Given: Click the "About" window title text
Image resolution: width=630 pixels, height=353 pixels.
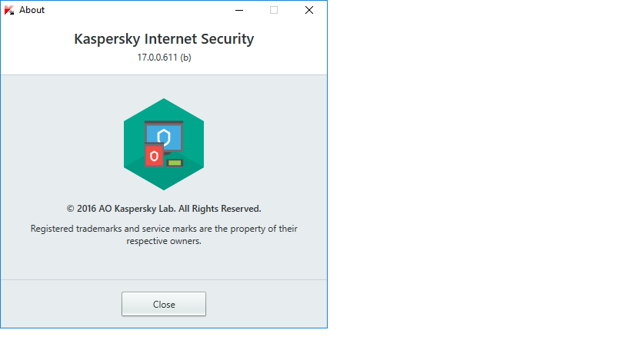Looking at the screenshot, I should click(32, 10).
